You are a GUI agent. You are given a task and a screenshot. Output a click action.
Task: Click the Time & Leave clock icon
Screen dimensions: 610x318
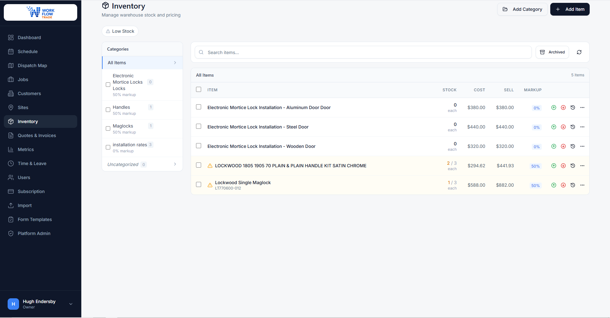tap(11, 163)
